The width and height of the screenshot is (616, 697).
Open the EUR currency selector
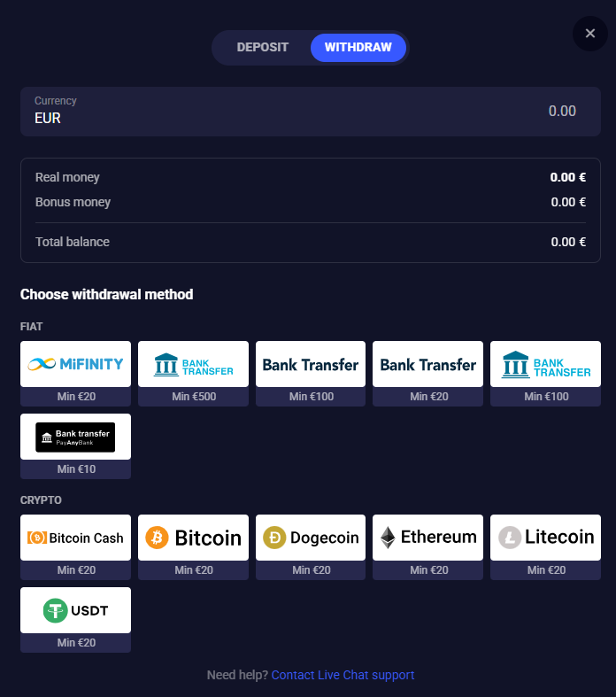133,112
